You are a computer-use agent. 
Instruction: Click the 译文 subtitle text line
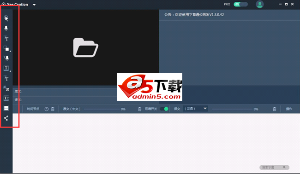coord(65,99)
